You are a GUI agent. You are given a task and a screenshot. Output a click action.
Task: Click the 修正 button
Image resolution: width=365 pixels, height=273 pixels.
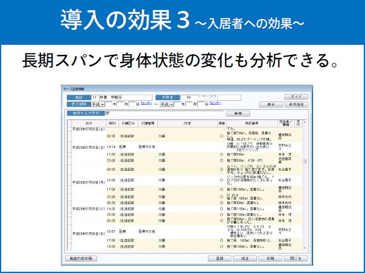pyautogui.click(x=245, y=258)
